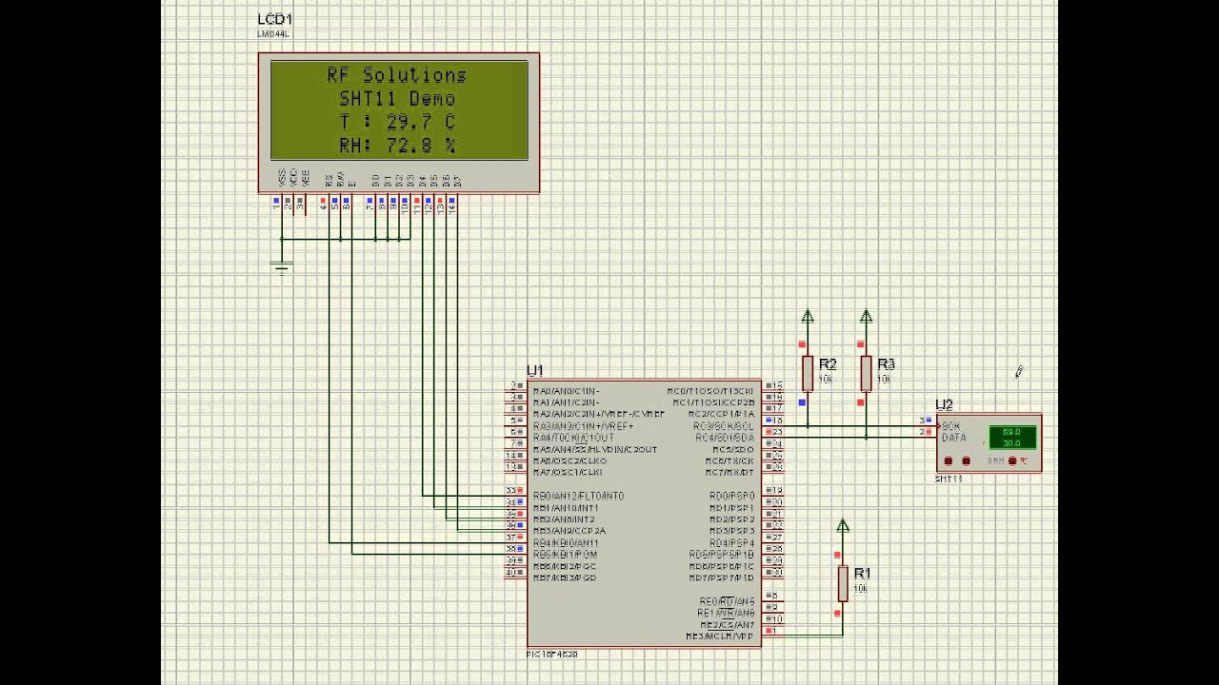1219x685 pixels.
Task: Click the RD0/PSP0 pin label
Action: click(x=732, y=496)
